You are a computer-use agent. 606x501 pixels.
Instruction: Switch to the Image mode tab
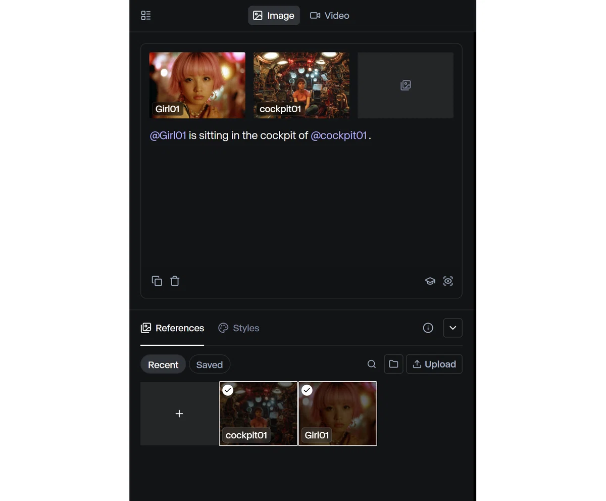[x=274, y=16]
